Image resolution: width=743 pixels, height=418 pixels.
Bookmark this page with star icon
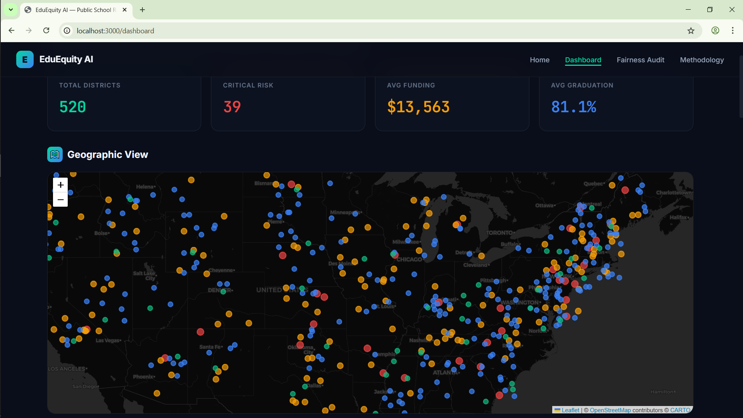691,31
